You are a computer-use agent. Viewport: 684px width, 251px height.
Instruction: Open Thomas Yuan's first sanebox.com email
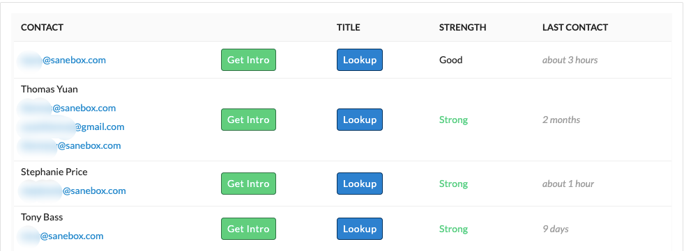point(68,108)
